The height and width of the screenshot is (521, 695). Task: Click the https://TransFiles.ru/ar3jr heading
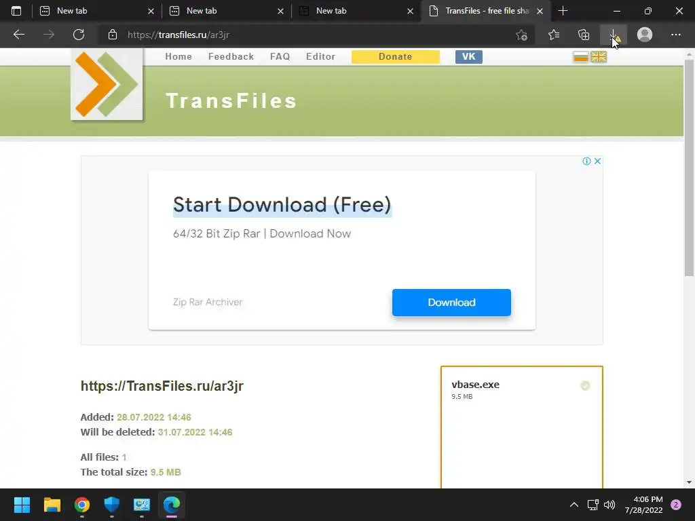(x=162, y=386)
